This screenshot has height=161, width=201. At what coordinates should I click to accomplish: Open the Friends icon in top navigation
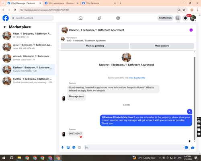(x=99, y=18)
